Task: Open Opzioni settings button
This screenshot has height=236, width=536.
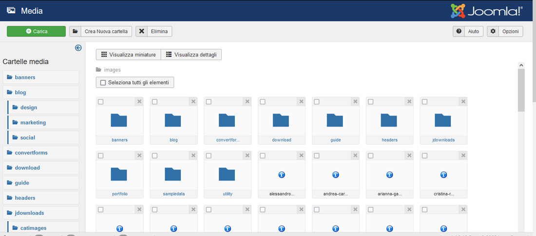Action: (505, 32)
